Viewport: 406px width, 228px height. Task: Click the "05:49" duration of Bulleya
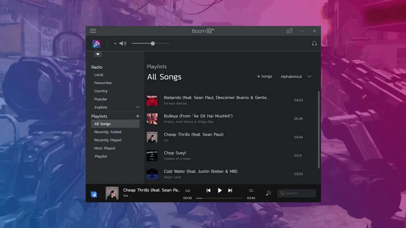pos(298,119)
